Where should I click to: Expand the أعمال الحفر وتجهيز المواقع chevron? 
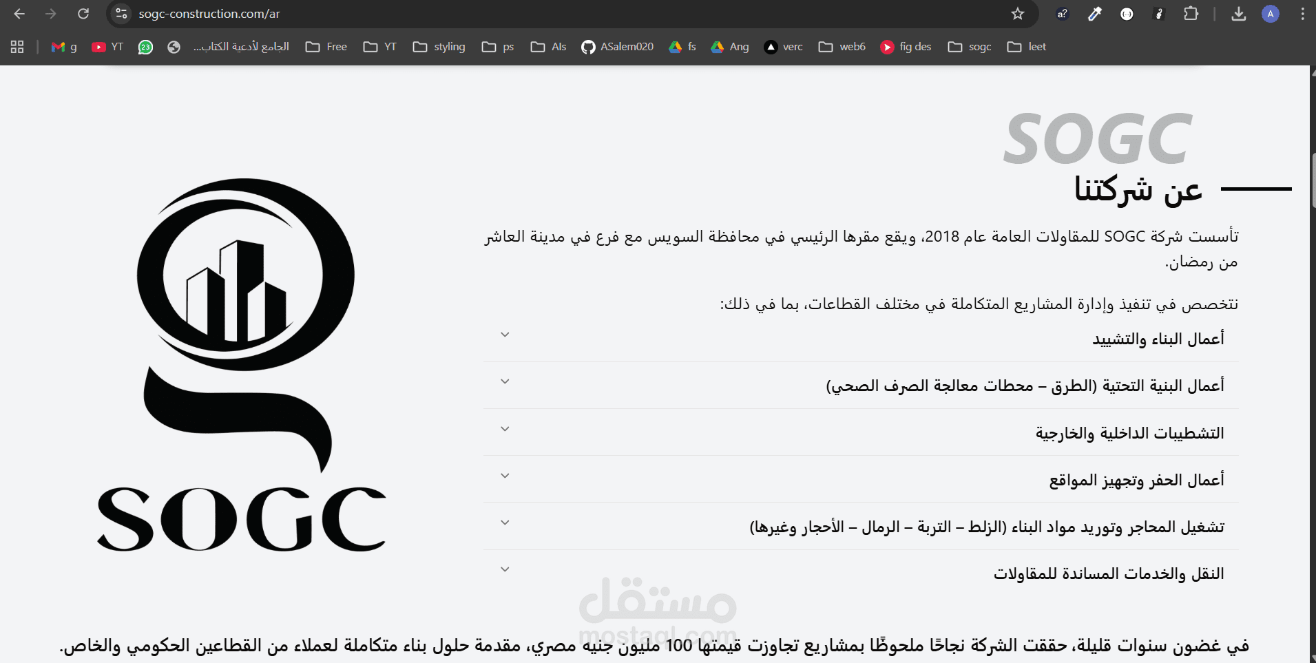pyautogui.click(x=505, y=476)
